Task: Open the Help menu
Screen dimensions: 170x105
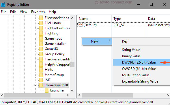Action: point(52,12)
